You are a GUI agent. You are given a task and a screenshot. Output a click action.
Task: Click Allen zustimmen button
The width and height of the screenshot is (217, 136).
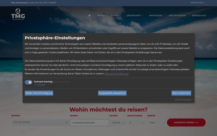click(181, 93)
